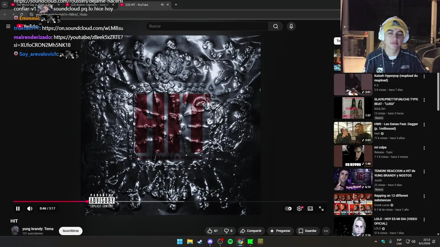Pause the HIT video playback
The height and width of the screenshot is (247, 440).
coord(18,208)
